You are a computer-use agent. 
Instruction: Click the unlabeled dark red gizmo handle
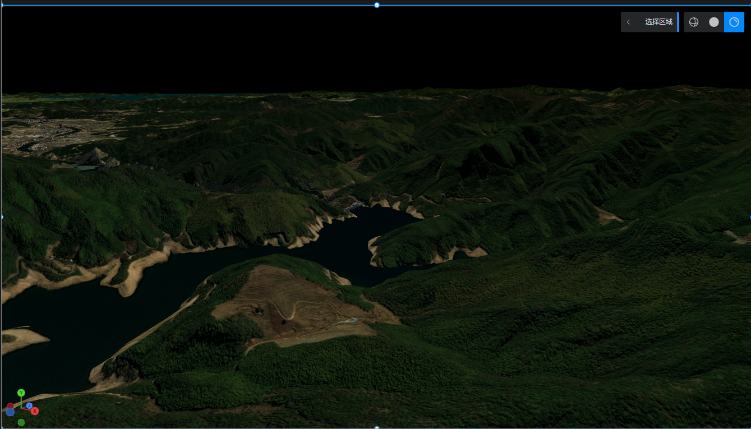[x=10, y=405]
